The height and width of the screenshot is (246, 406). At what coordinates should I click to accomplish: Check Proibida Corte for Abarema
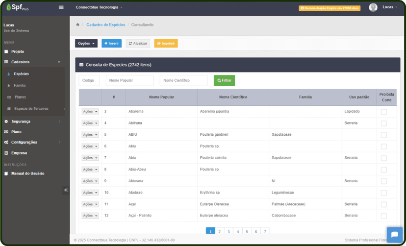(x=383, y=112)
